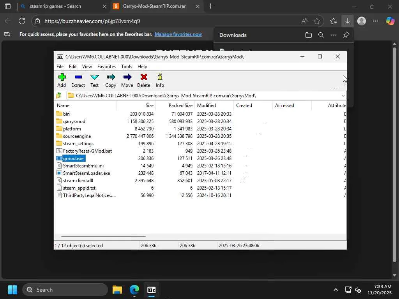
Task: Click the Delete toolbar icon
Action: pos(144,77)
